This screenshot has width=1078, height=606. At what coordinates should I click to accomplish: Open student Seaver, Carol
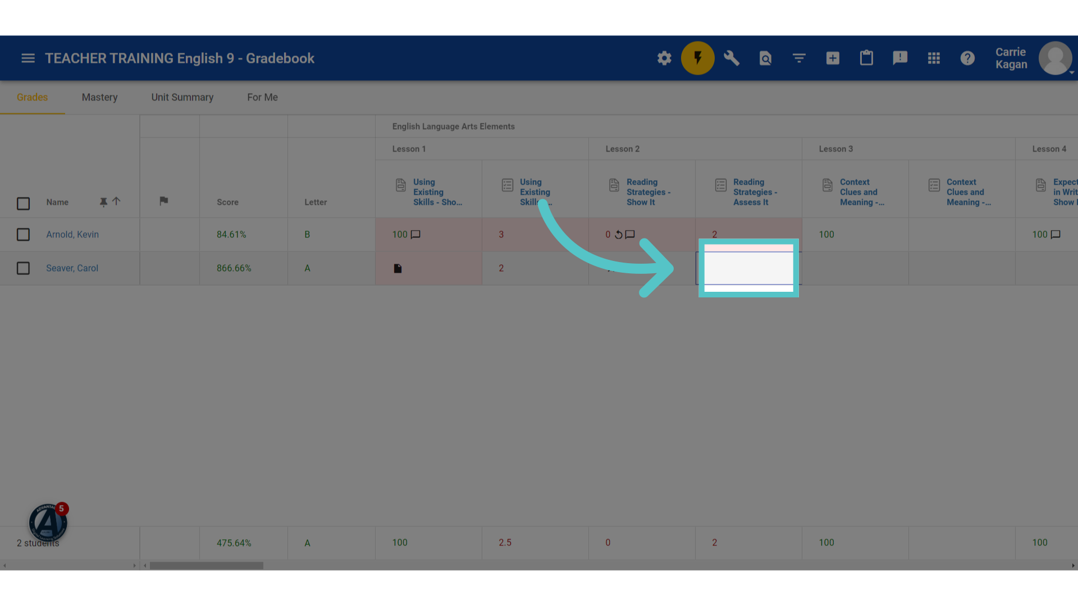[x=72, y=268]
